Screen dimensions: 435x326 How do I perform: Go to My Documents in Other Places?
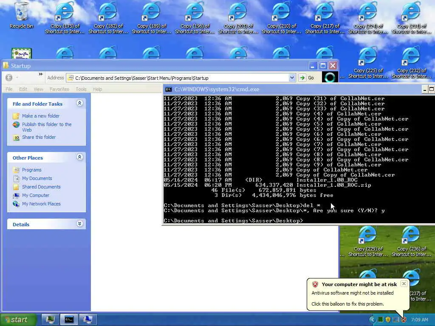37,178
